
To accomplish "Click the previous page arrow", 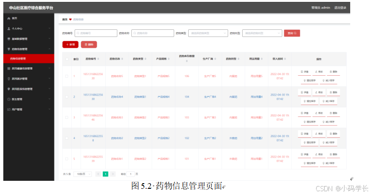I will tap(98, 174).
